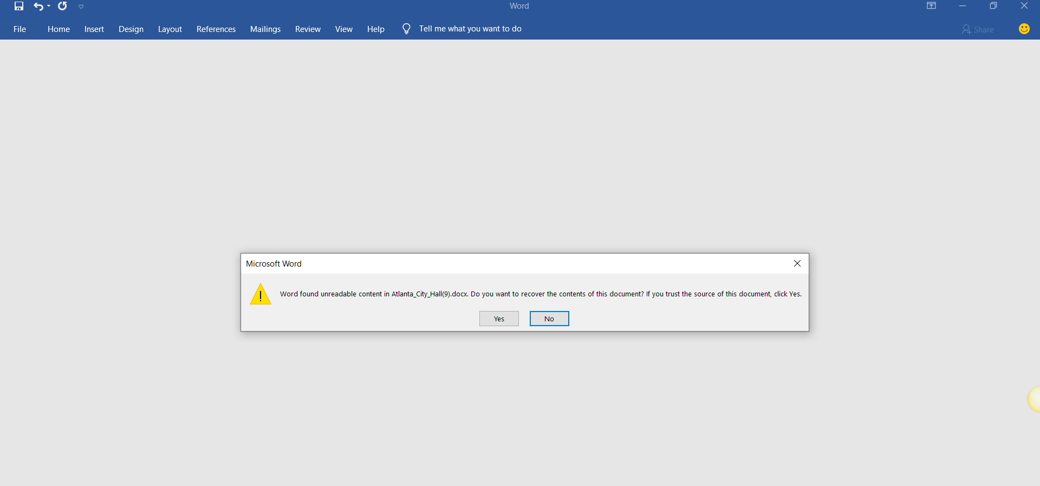
Task: Open the Design ribbon tab
Action: 131,29
